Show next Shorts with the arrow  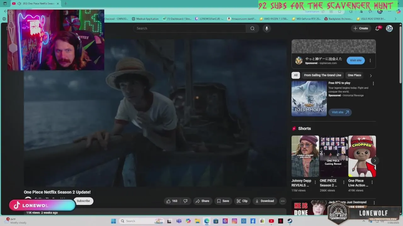tap(375, 160)
